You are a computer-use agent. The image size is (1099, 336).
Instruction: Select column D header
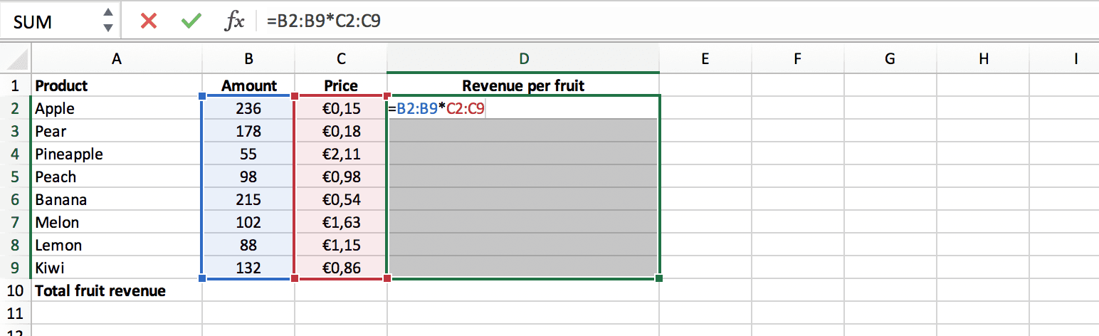[523, 60]
